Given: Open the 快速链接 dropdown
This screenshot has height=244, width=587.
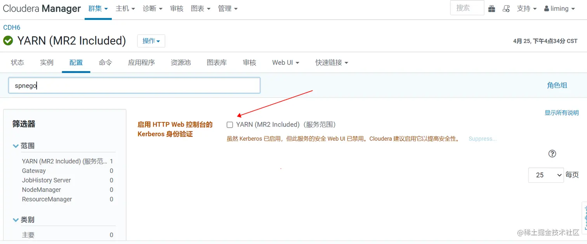Looking at the screenshot, I should click(x=332, y=63).
